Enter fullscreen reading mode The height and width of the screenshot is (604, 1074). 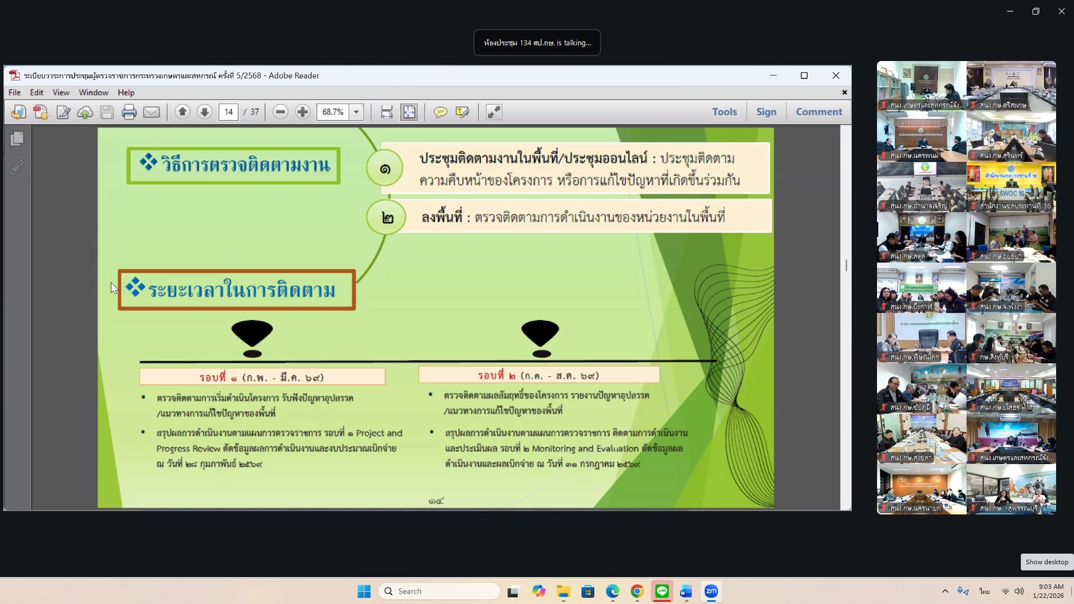click(x=494, y=112)
